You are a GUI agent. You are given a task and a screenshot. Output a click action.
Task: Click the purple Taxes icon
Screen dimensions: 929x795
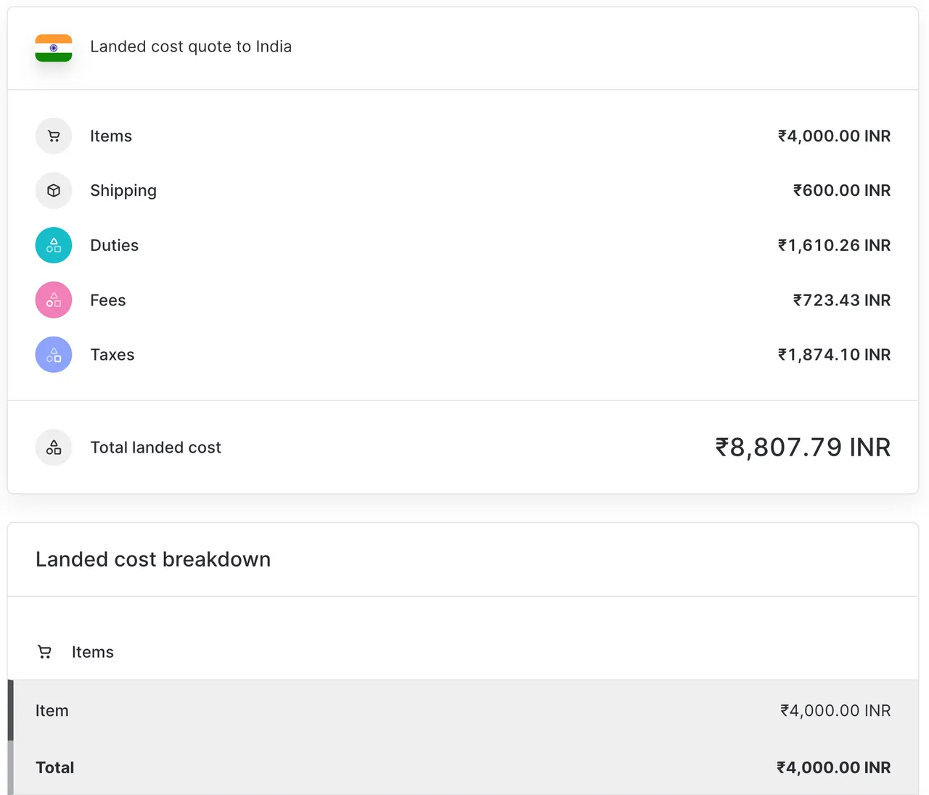tap(53, 355)
